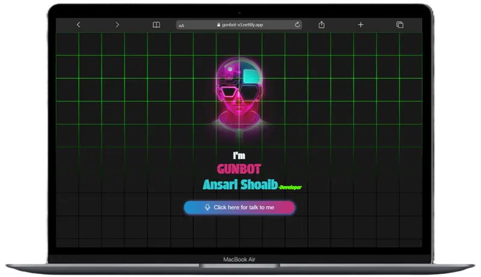
Task: Open the bookmarks book icon
Action: tap(156, 25)
